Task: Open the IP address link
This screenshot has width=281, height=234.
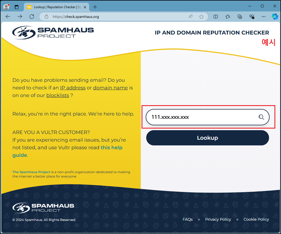Action: click(73, 88)
